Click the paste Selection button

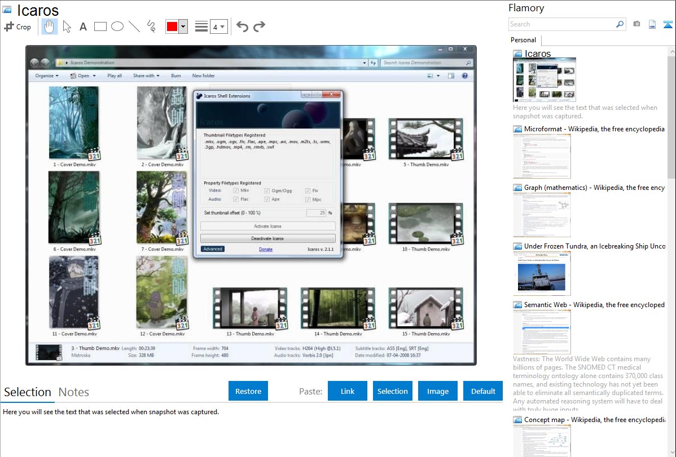pos(392,391)
